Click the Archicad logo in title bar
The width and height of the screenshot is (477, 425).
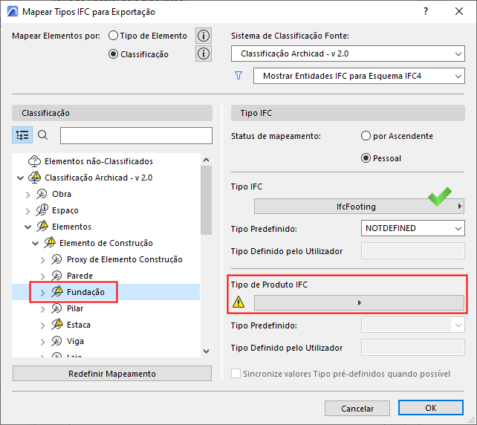click(x=11, y=12)
